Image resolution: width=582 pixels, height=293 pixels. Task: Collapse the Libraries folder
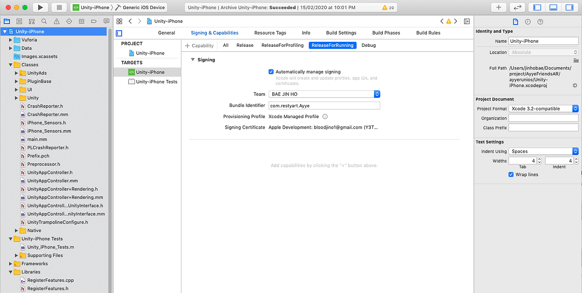click(x=11, y=272)
